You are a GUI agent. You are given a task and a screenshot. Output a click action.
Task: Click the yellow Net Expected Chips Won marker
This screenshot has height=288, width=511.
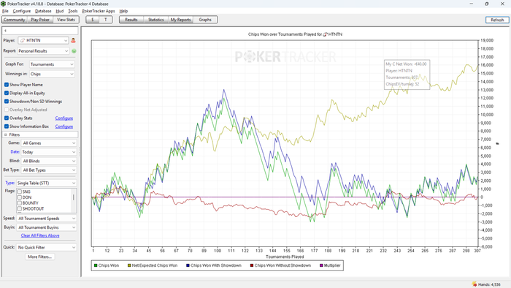[129, 265]
